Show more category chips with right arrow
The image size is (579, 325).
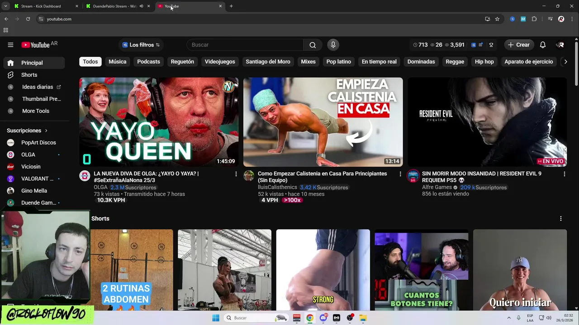(565, 62)
